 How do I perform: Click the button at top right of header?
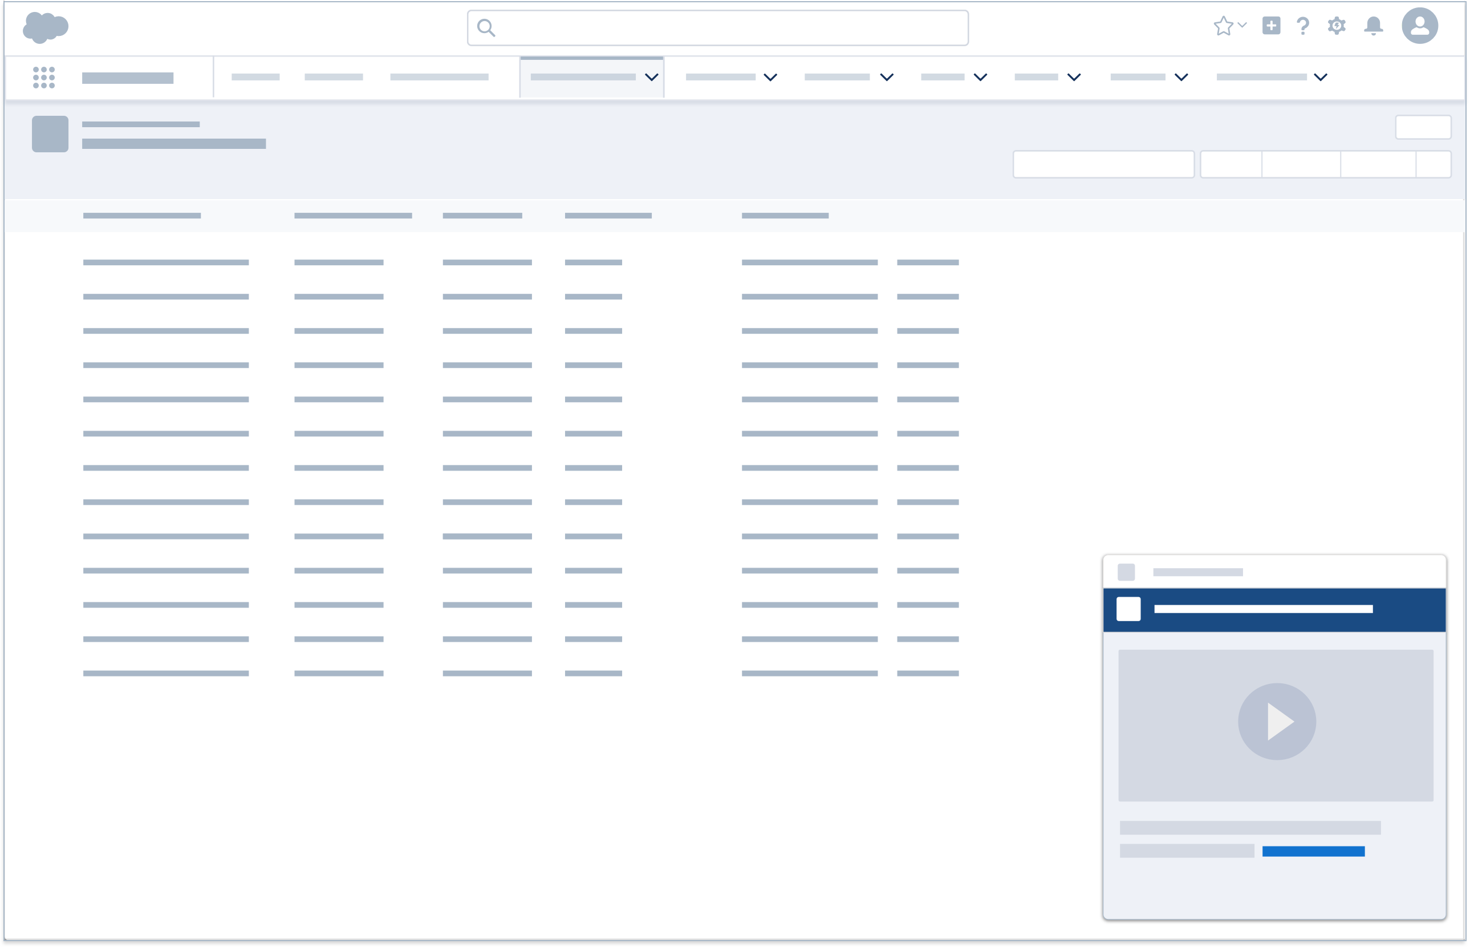1423,127
